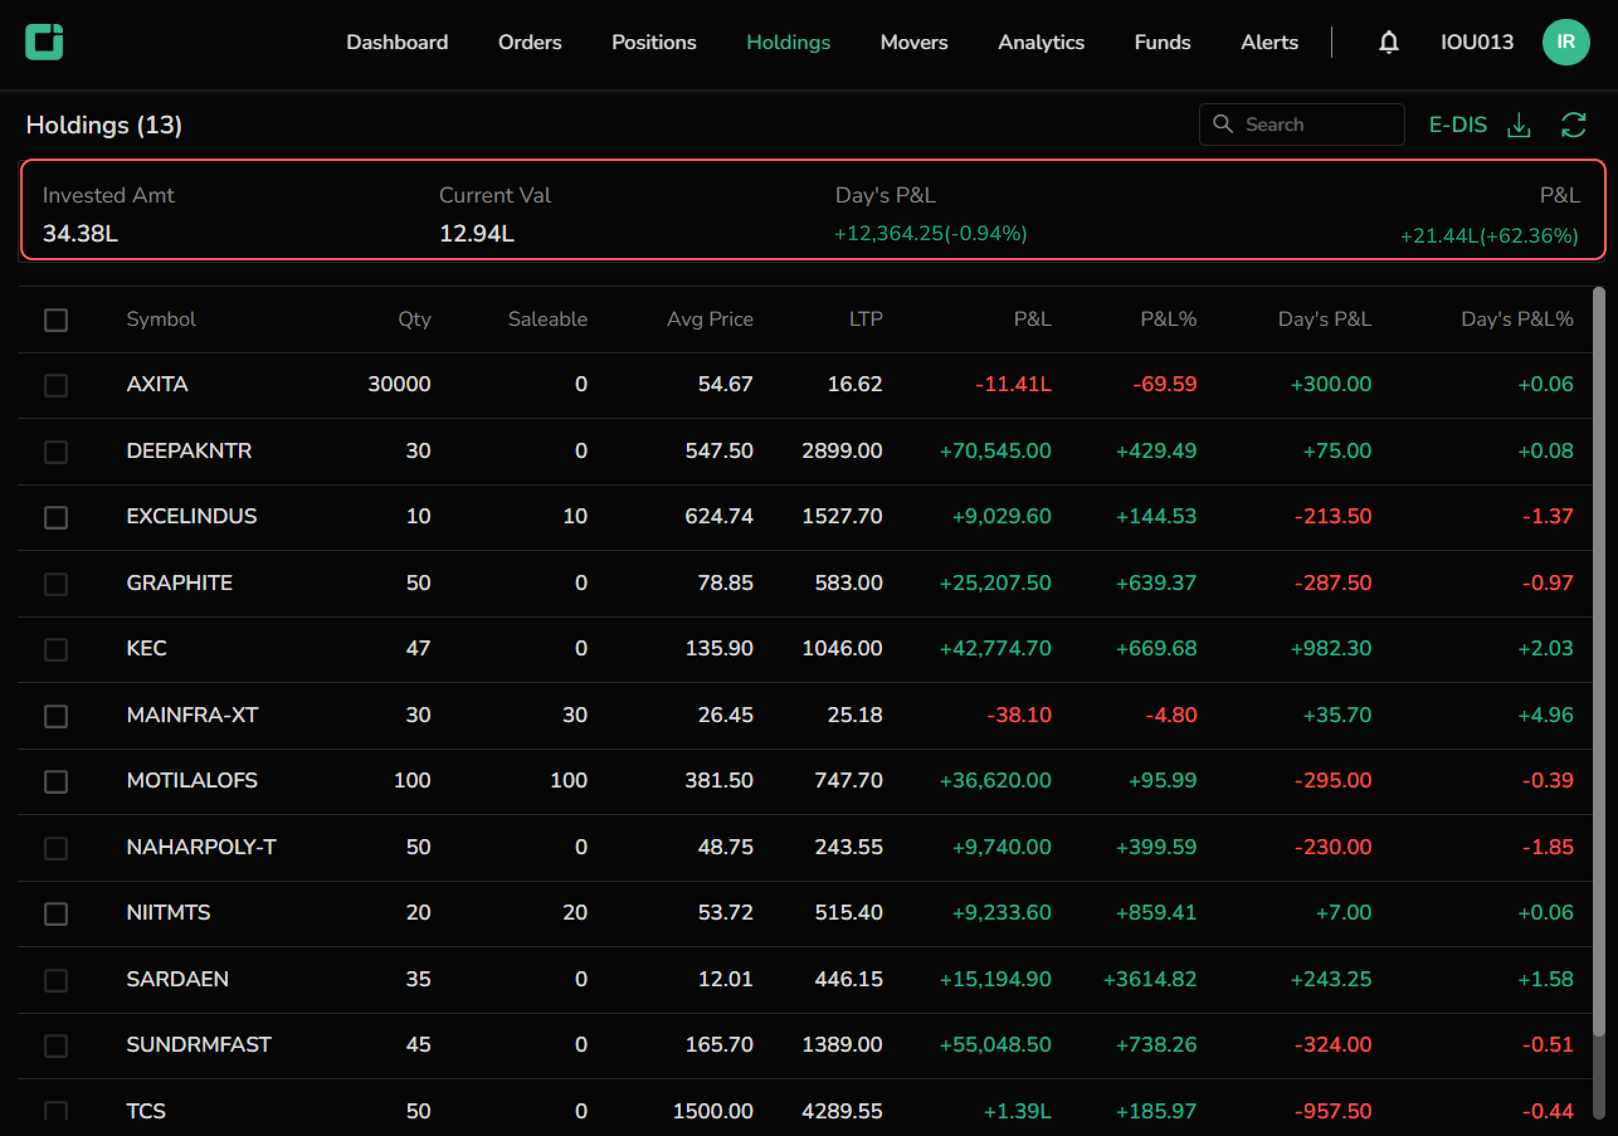The width and height of the screenshot is (1618, 1136).
Task: Click the 4289.55 LTP value
Action: point(842,1111)
